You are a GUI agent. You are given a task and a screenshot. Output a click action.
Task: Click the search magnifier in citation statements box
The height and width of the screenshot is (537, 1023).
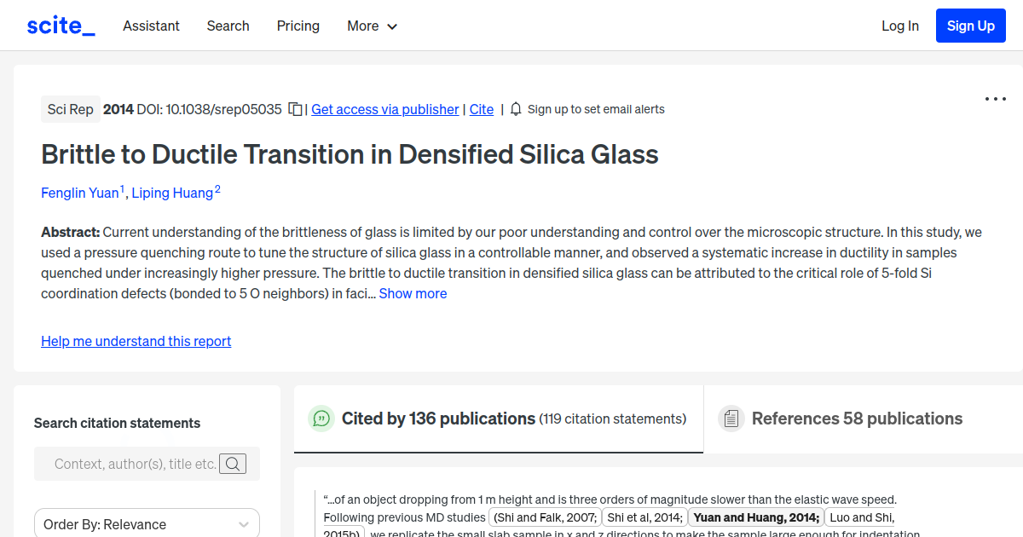(x=233, y=464)
